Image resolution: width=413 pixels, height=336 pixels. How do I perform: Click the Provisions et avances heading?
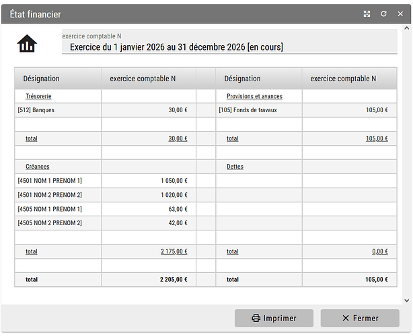pyautogui.click(x=254, y=96)
